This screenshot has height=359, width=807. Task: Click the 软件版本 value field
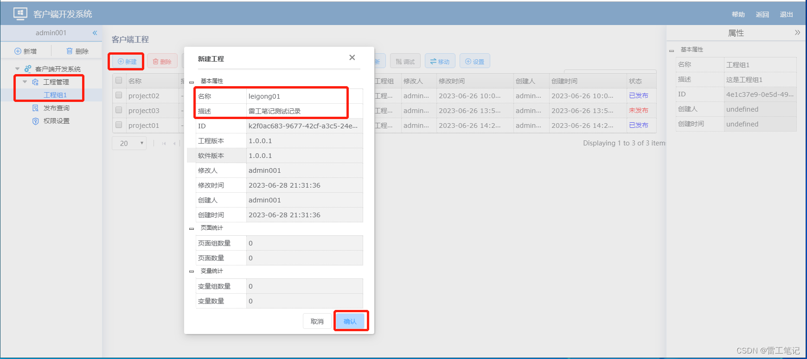pos(304,156)
